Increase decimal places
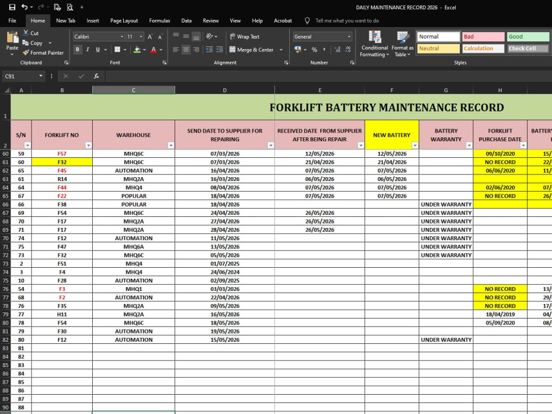The image size is (552, 414). point(337,50)
